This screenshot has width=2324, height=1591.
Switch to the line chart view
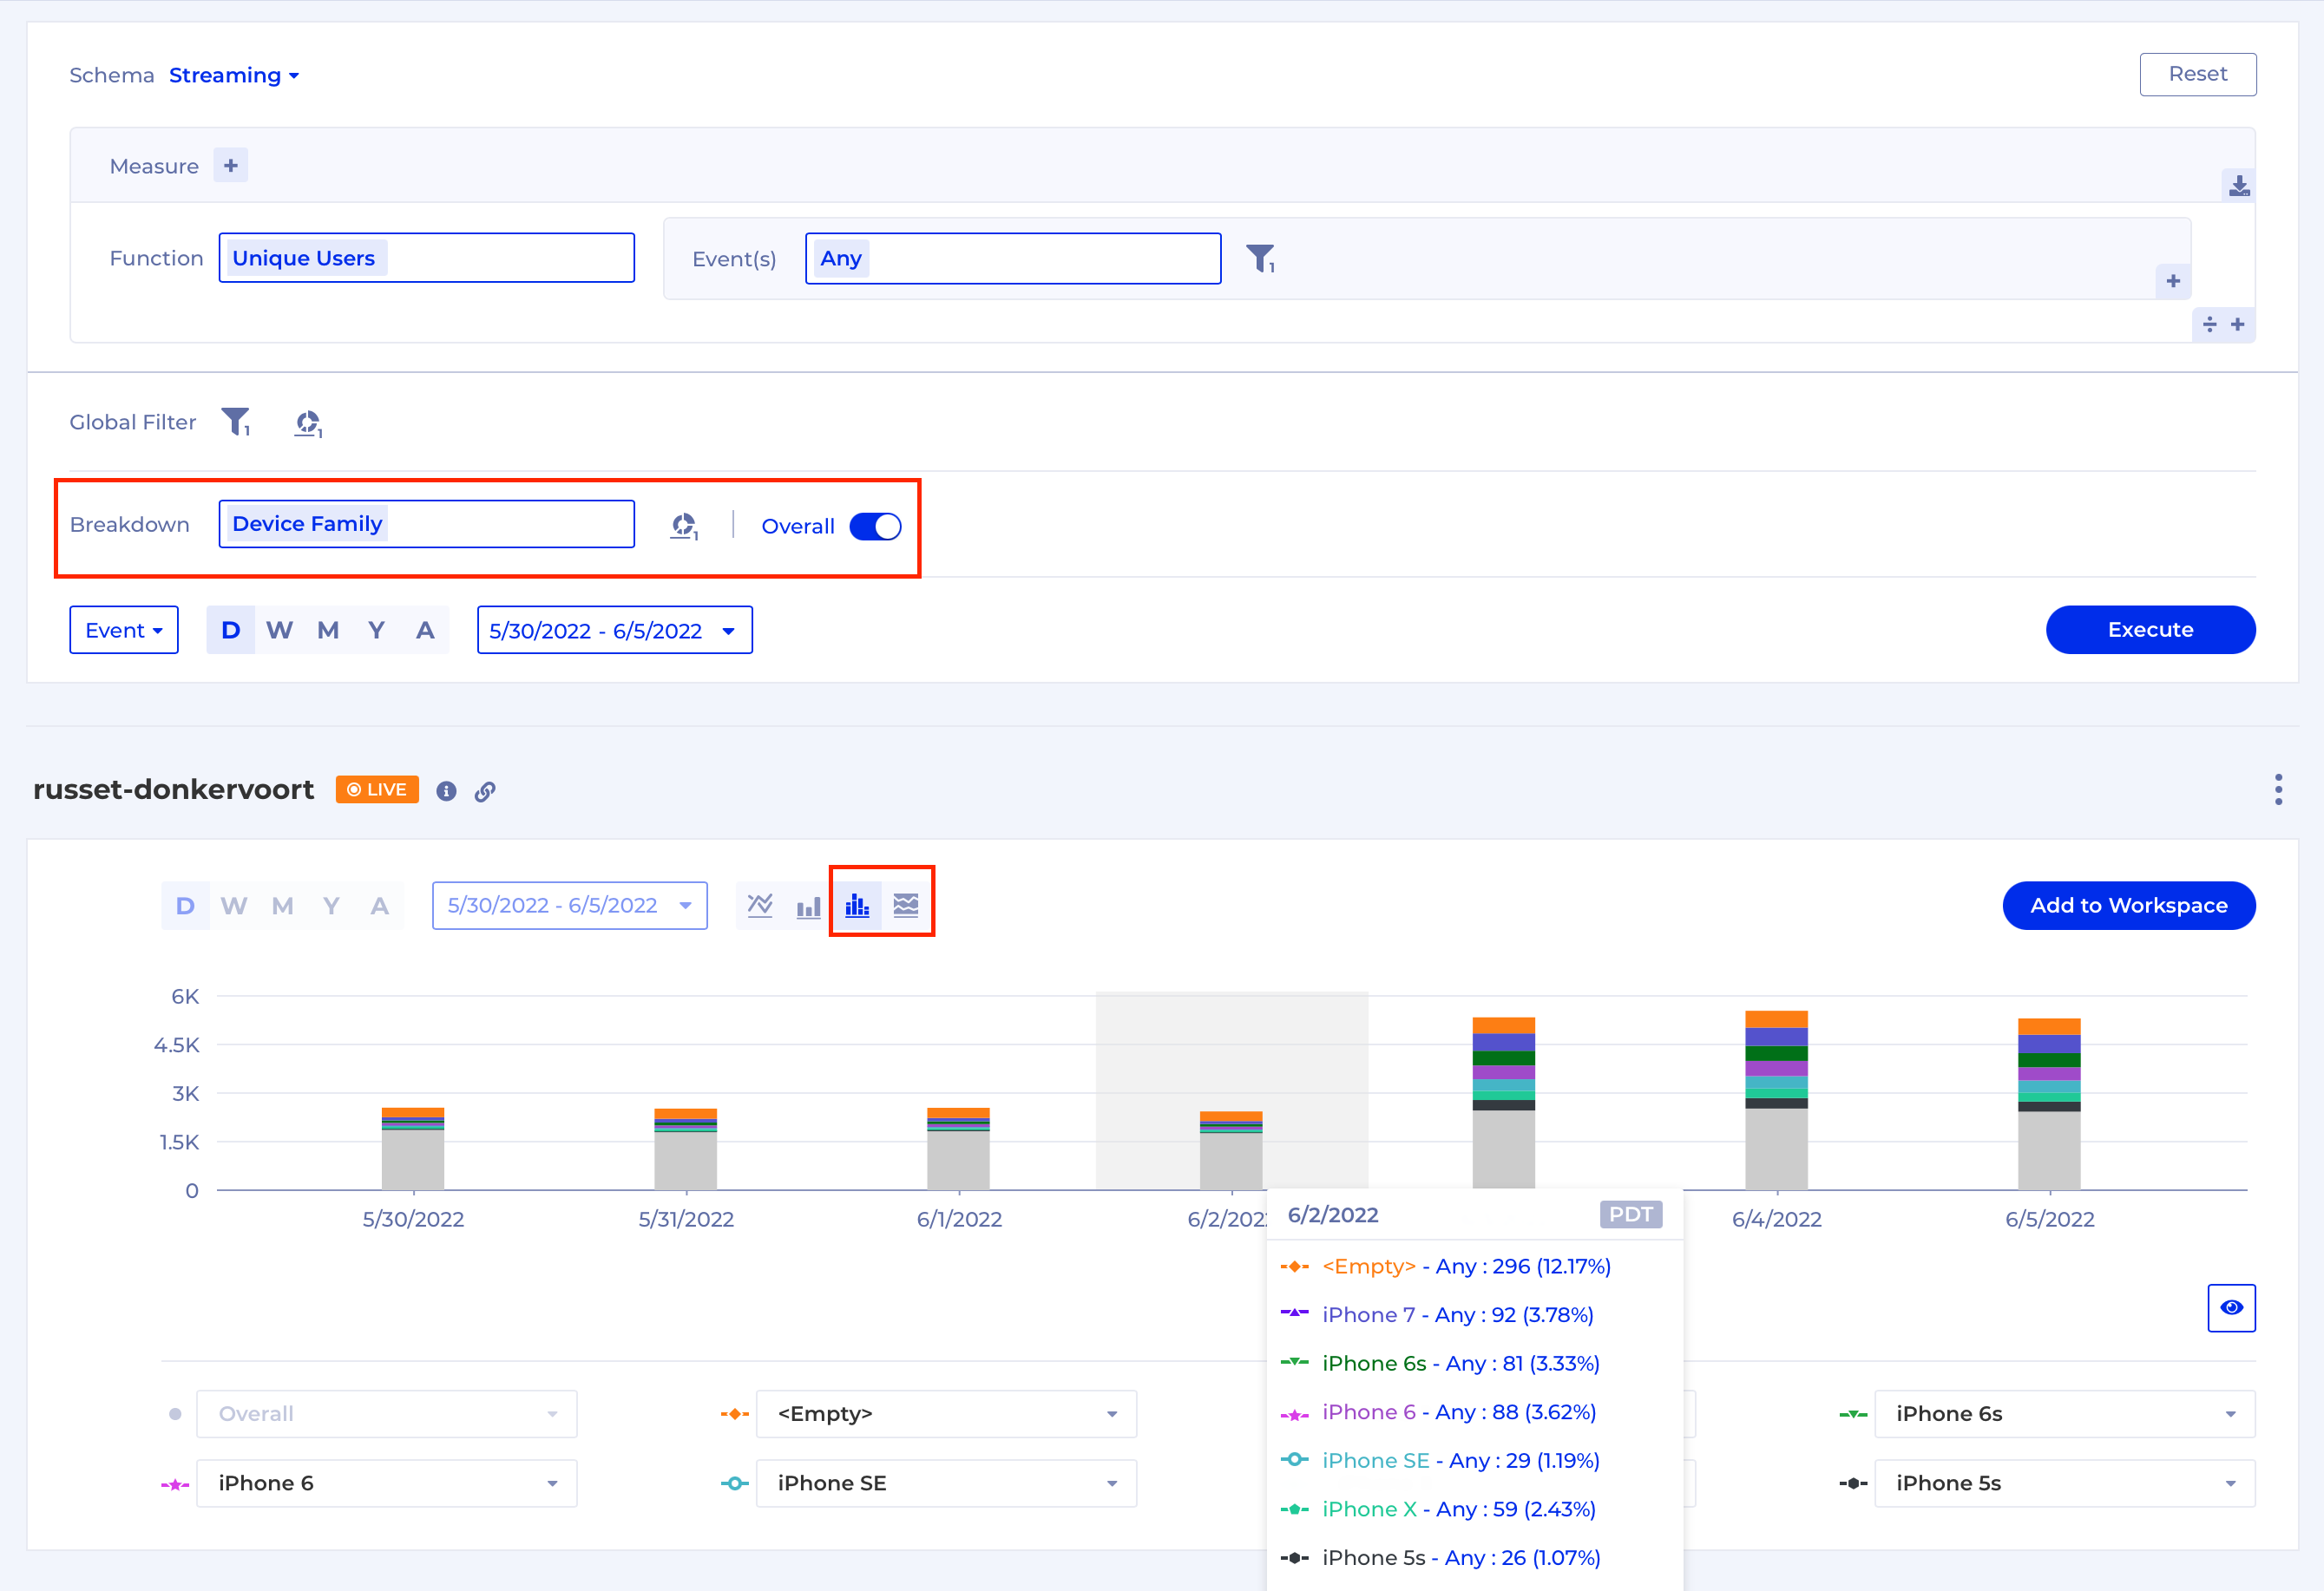[760, 906]
